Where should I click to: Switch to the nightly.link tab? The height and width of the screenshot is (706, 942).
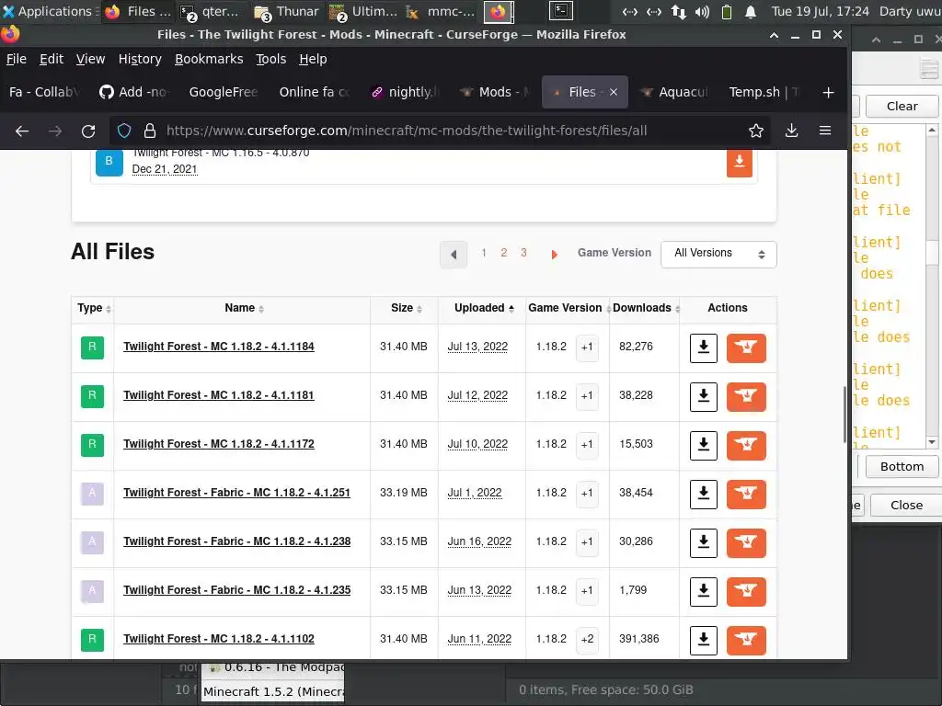(x=406, y=93)
